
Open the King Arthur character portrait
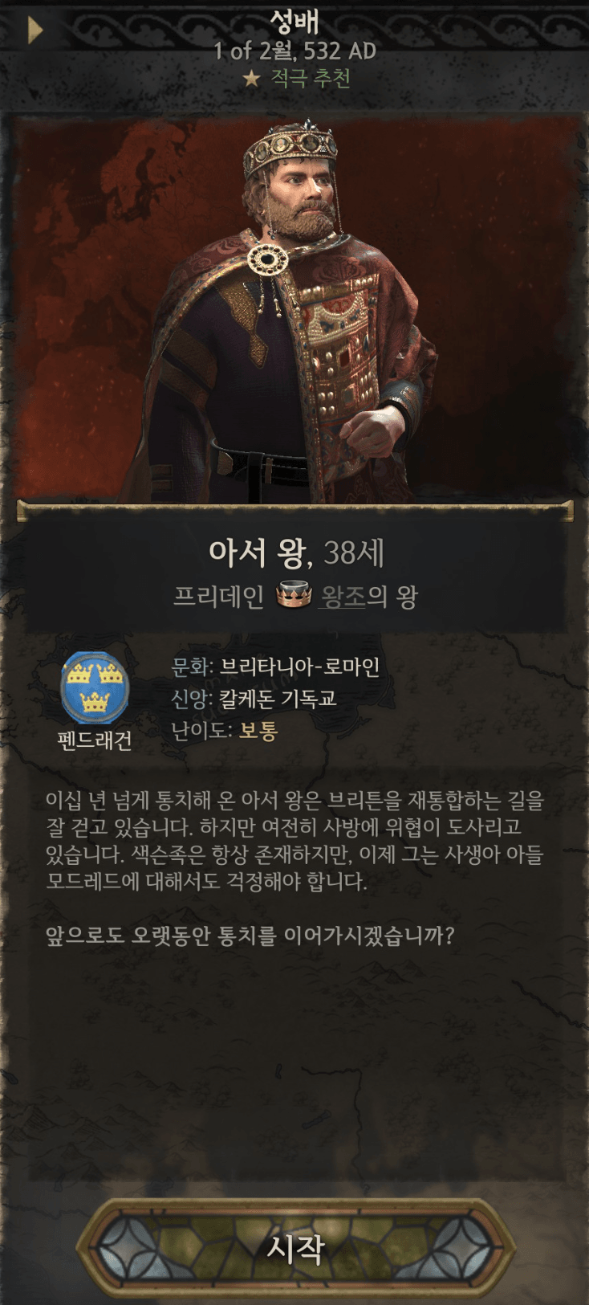[295, 309]
